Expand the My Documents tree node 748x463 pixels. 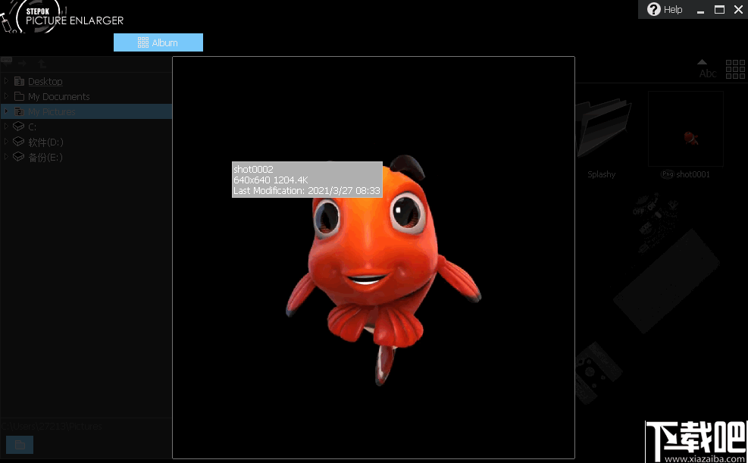pos(6,96)
